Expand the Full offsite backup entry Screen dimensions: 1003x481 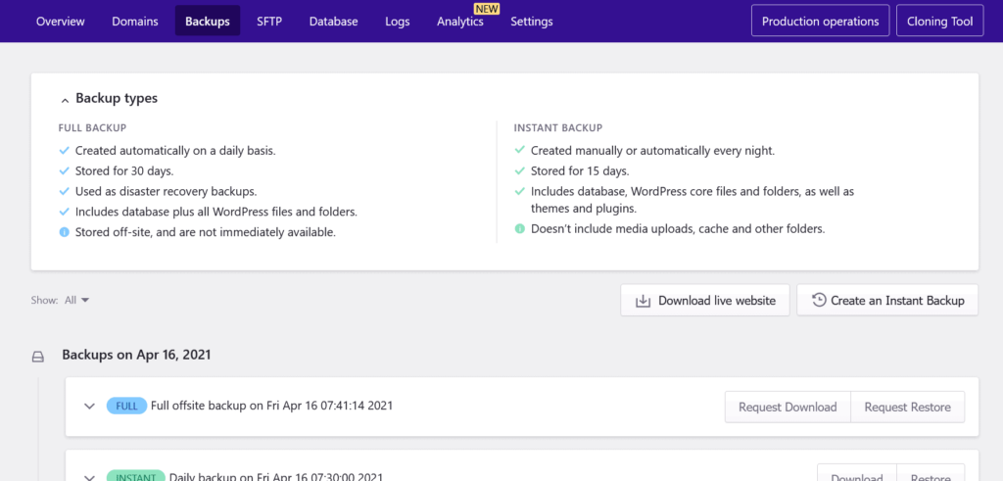pyautogui.click(x=89, y=406)
